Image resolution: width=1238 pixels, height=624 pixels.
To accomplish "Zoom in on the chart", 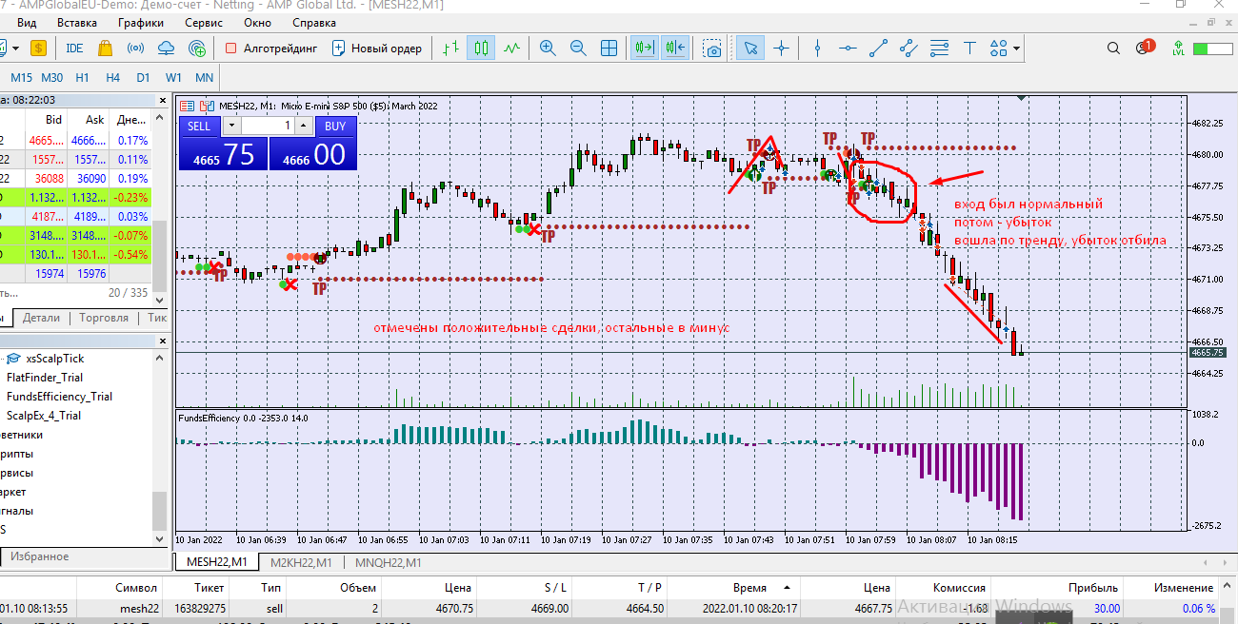I will point(548,48).
